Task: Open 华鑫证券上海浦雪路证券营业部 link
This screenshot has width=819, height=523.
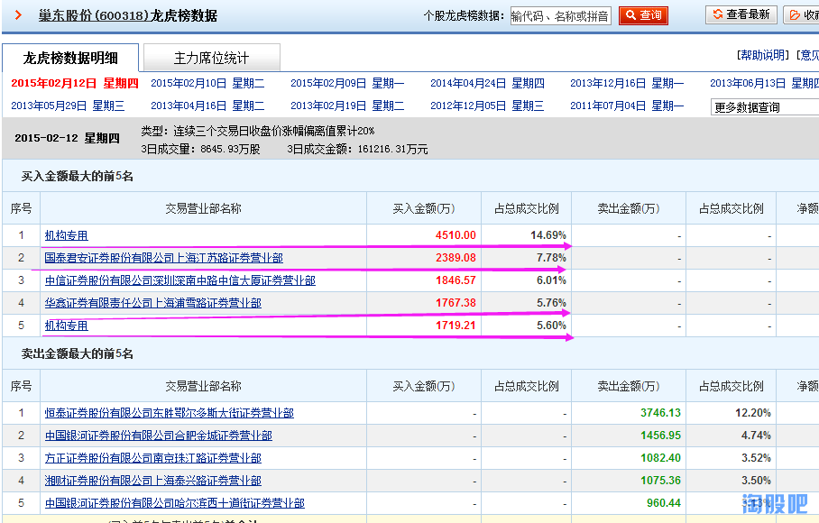Action: pos(153,303)
